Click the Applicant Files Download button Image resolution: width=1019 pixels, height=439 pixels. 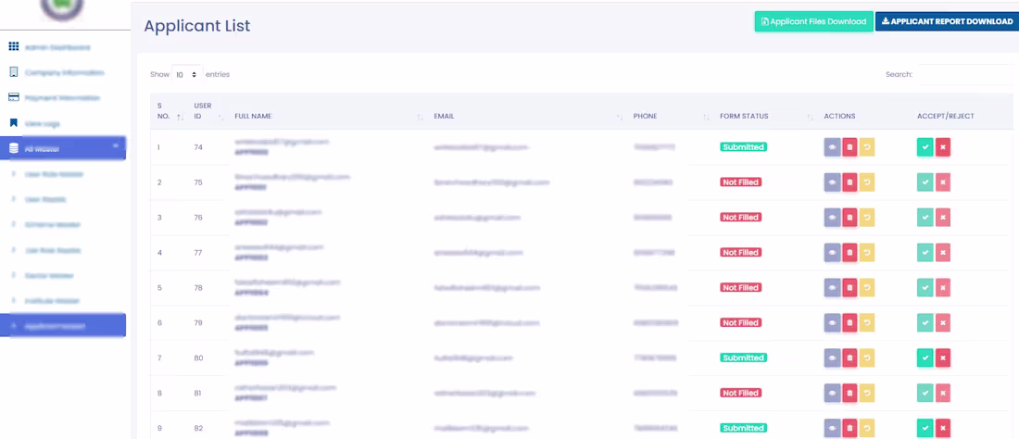(813, 21)
